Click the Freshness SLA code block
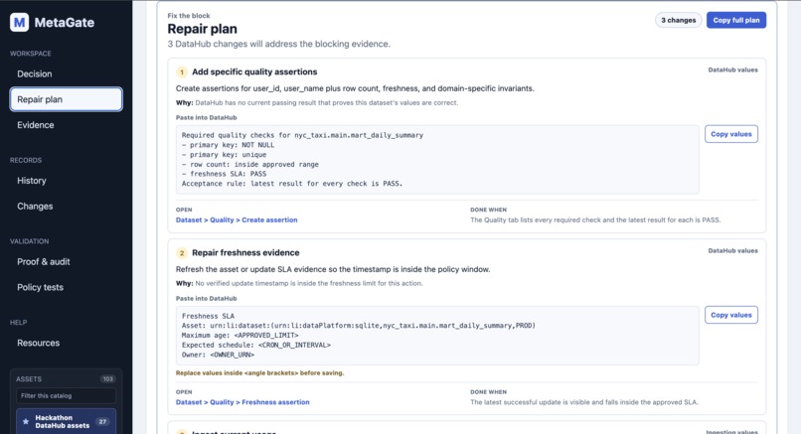 tap(437, 336)
